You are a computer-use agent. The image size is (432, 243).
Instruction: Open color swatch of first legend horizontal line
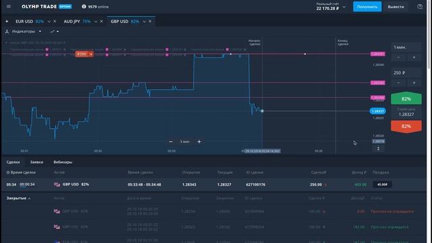click(47, 49)
